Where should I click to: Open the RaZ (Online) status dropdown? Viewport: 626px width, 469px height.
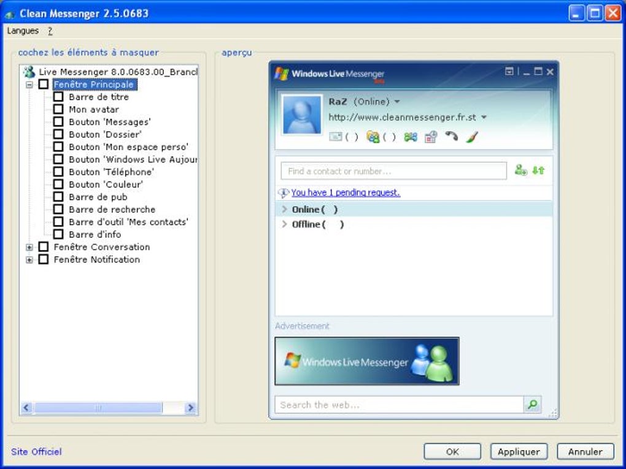(x=397, y=102)
